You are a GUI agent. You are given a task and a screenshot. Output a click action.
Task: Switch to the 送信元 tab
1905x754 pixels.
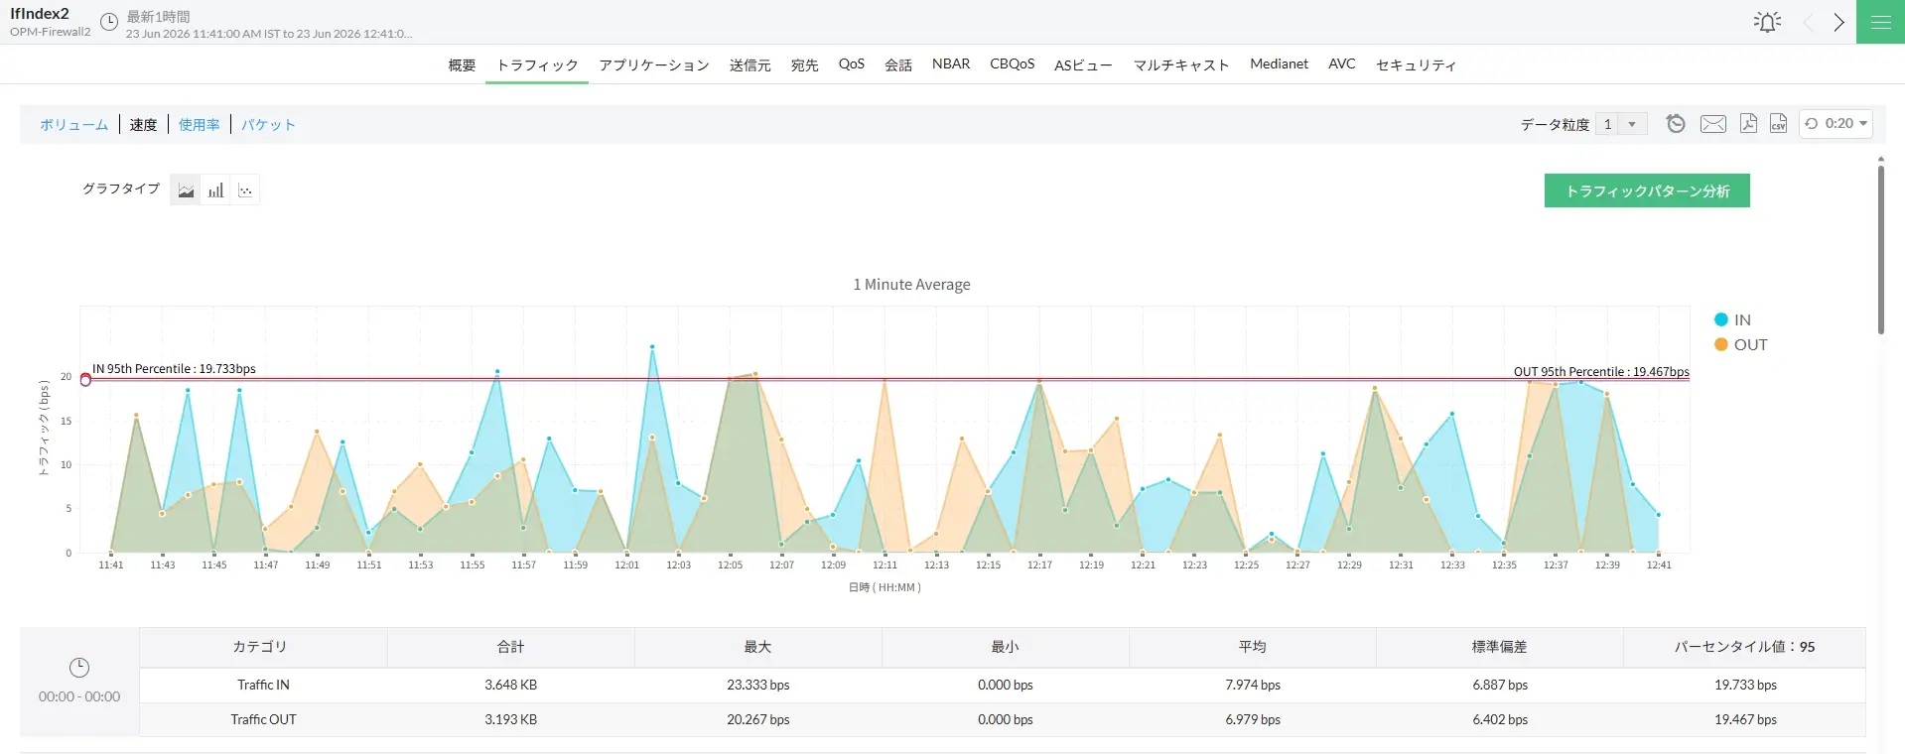click(749, 64)
